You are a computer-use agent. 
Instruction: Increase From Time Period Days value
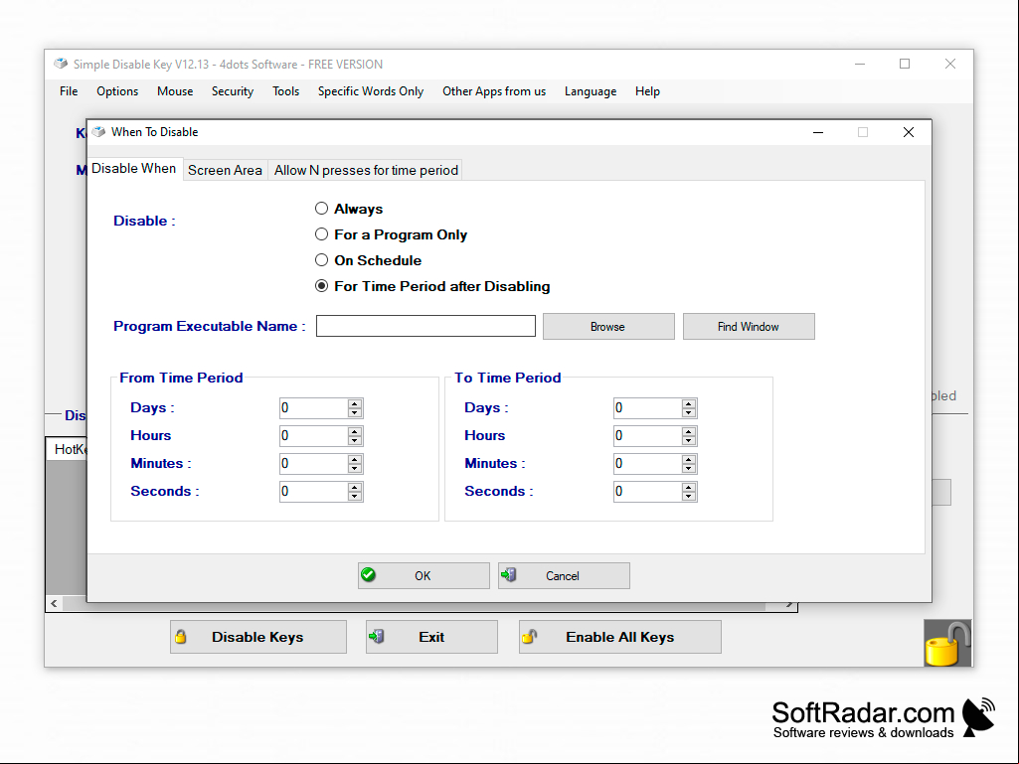(x=355, y=404)
